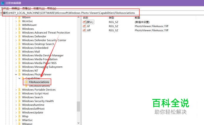
Task: Click PhotoViewer.FileAssoc.Tiff data in .tiff row
Action: [152, 30]
